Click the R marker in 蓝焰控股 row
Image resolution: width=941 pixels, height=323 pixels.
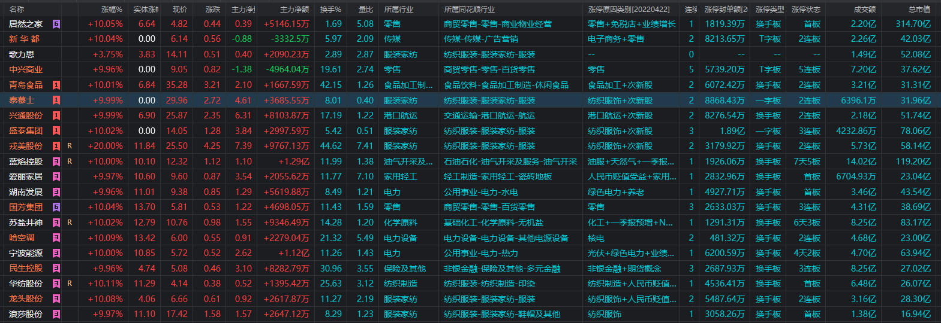pyautogui.click(x=70, y=161)
